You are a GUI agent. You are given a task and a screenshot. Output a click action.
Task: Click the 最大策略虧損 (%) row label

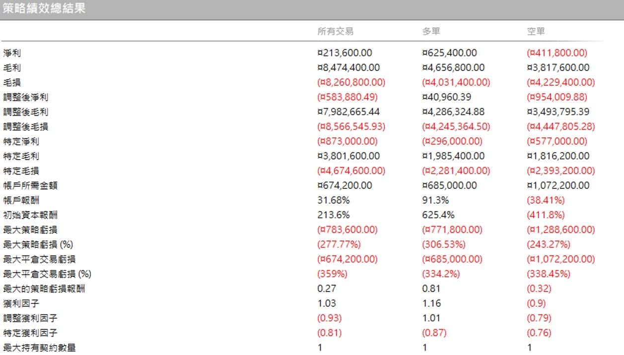pos(39,245)
